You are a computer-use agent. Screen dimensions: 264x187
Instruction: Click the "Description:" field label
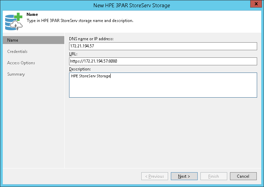[80, 69]
